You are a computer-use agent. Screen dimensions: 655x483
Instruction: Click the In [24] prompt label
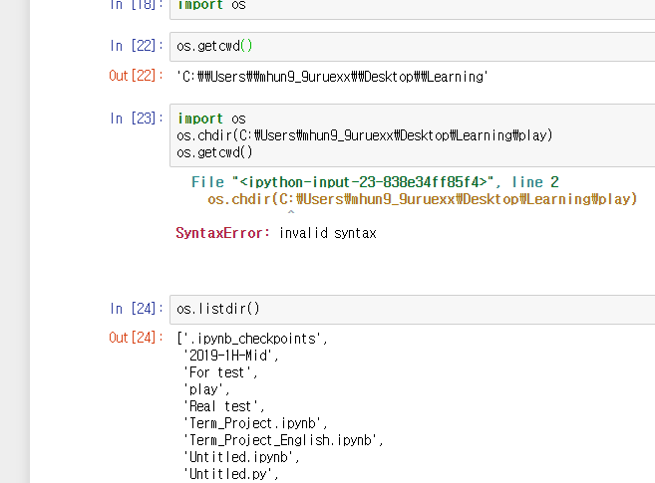137,309
